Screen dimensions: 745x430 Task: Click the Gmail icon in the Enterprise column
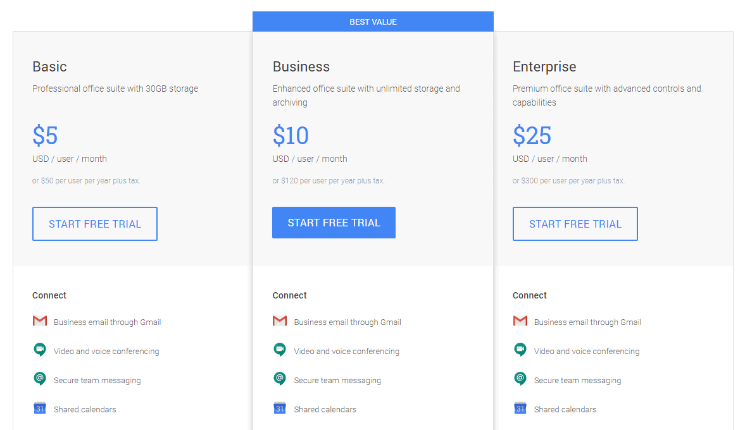[520, 321]
